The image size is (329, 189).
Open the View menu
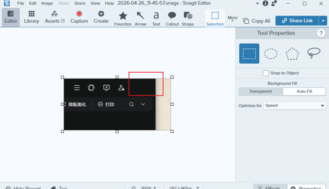(x=95, y=3)
